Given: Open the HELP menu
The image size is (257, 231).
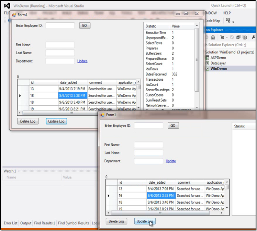Looking at the screenshot, I should click(x=226, y=13).
